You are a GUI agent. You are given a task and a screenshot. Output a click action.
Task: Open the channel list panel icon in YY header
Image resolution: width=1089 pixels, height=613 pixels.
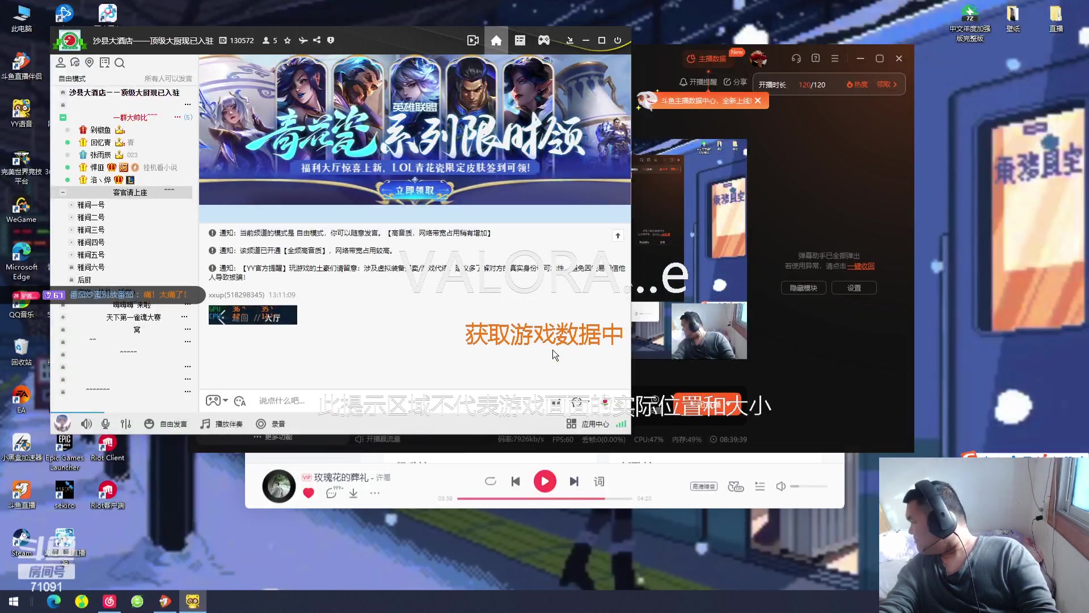pos(520,40)
